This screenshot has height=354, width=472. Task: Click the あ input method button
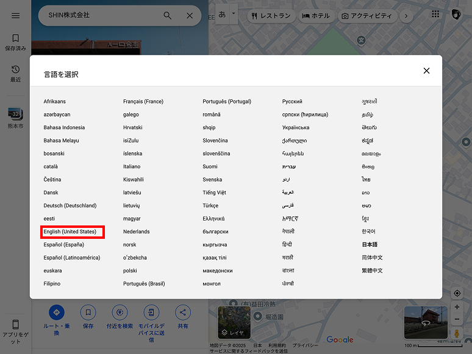pos(222,14)
